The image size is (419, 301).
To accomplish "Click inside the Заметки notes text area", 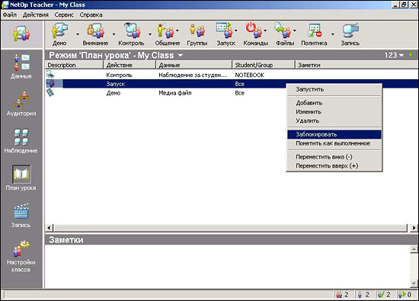I will (227, 267).
